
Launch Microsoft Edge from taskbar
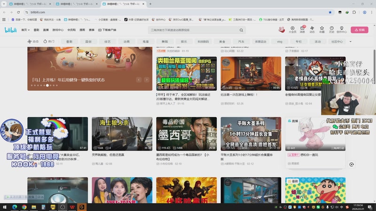point(15,207)
